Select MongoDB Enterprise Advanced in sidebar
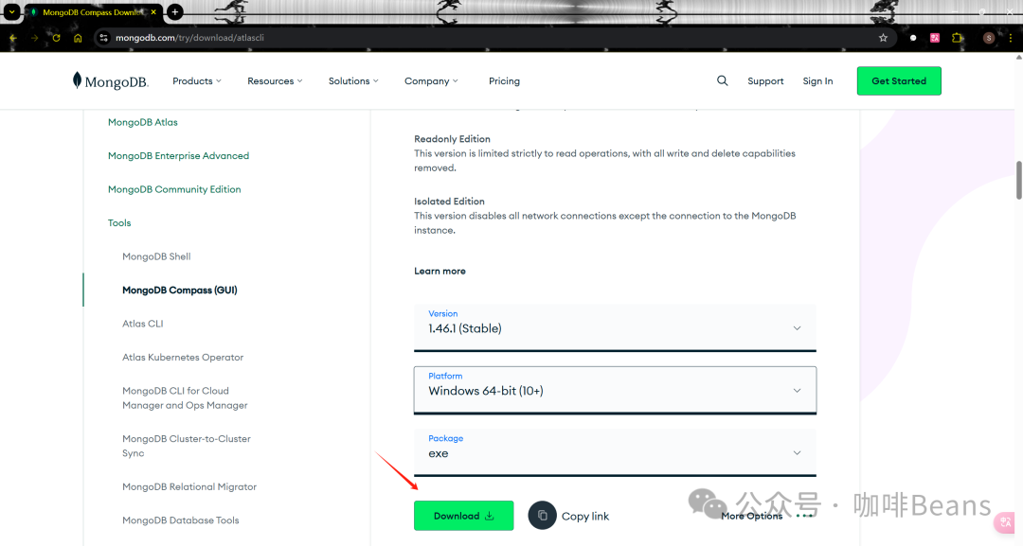This screenshot has width=1023, height=546. pos(179,156)
